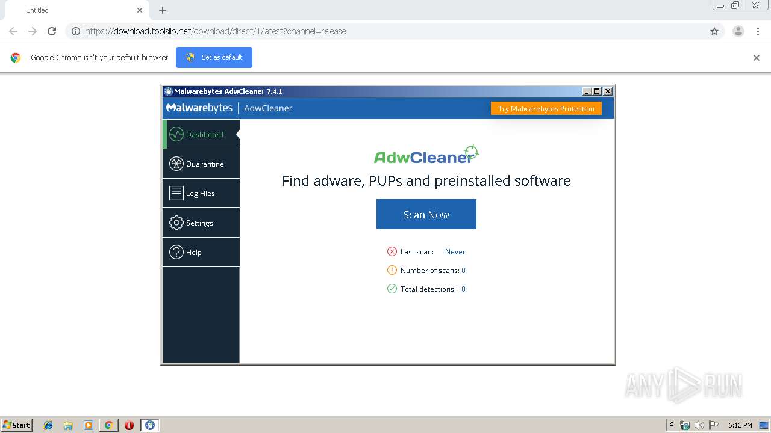Click the Malwarebytes logo in header
771x433 pixels.
(x=199, y=108)
